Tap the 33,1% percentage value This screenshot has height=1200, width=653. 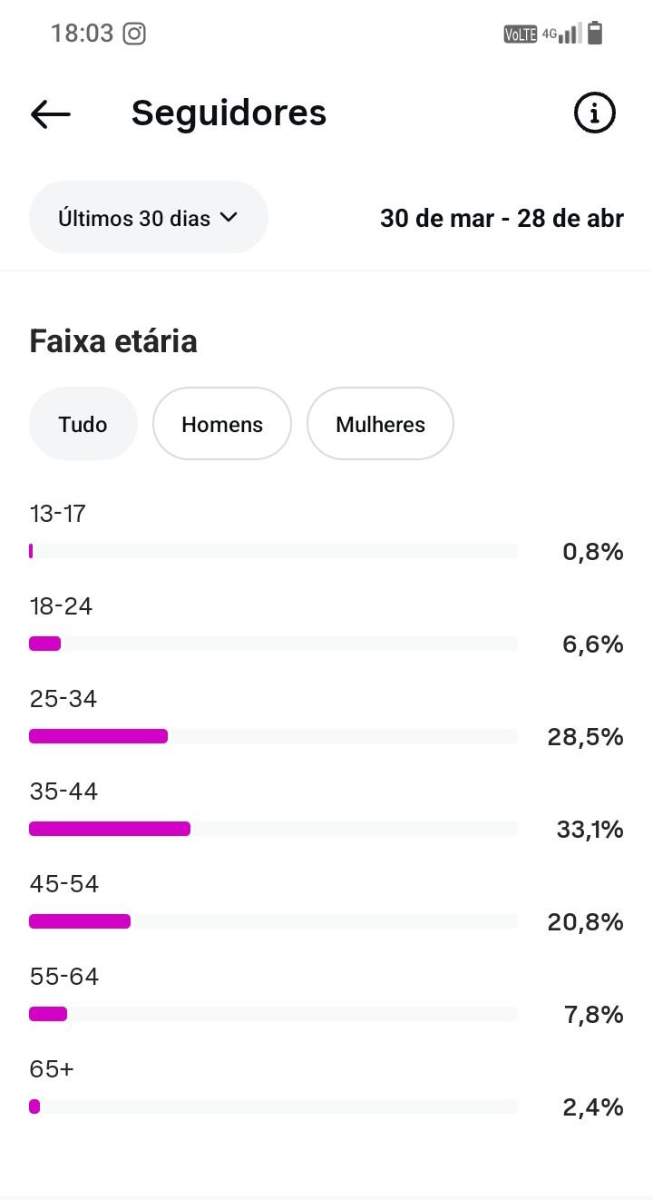590,830
